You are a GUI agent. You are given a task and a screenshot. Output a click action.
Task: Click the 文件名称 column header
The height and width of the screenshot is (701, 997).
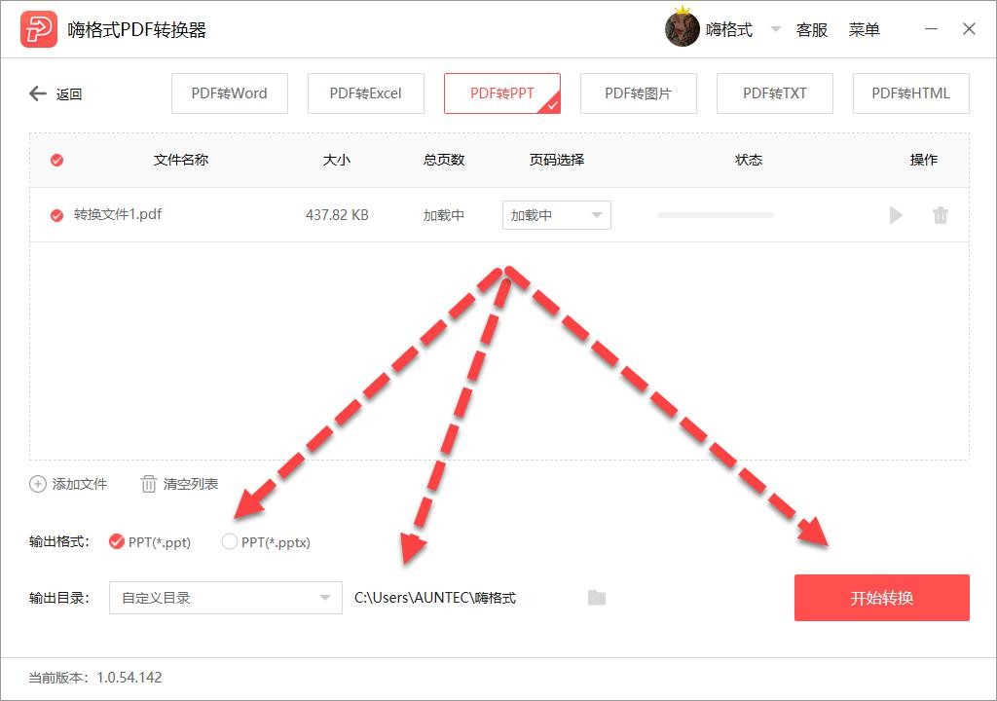pos(181,160)
